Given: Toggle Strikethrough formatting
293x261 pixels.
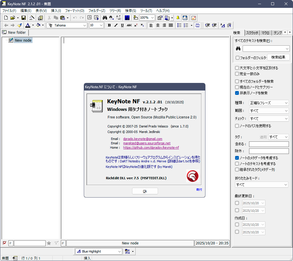Looking at the screenshot, I should [129, 25].
